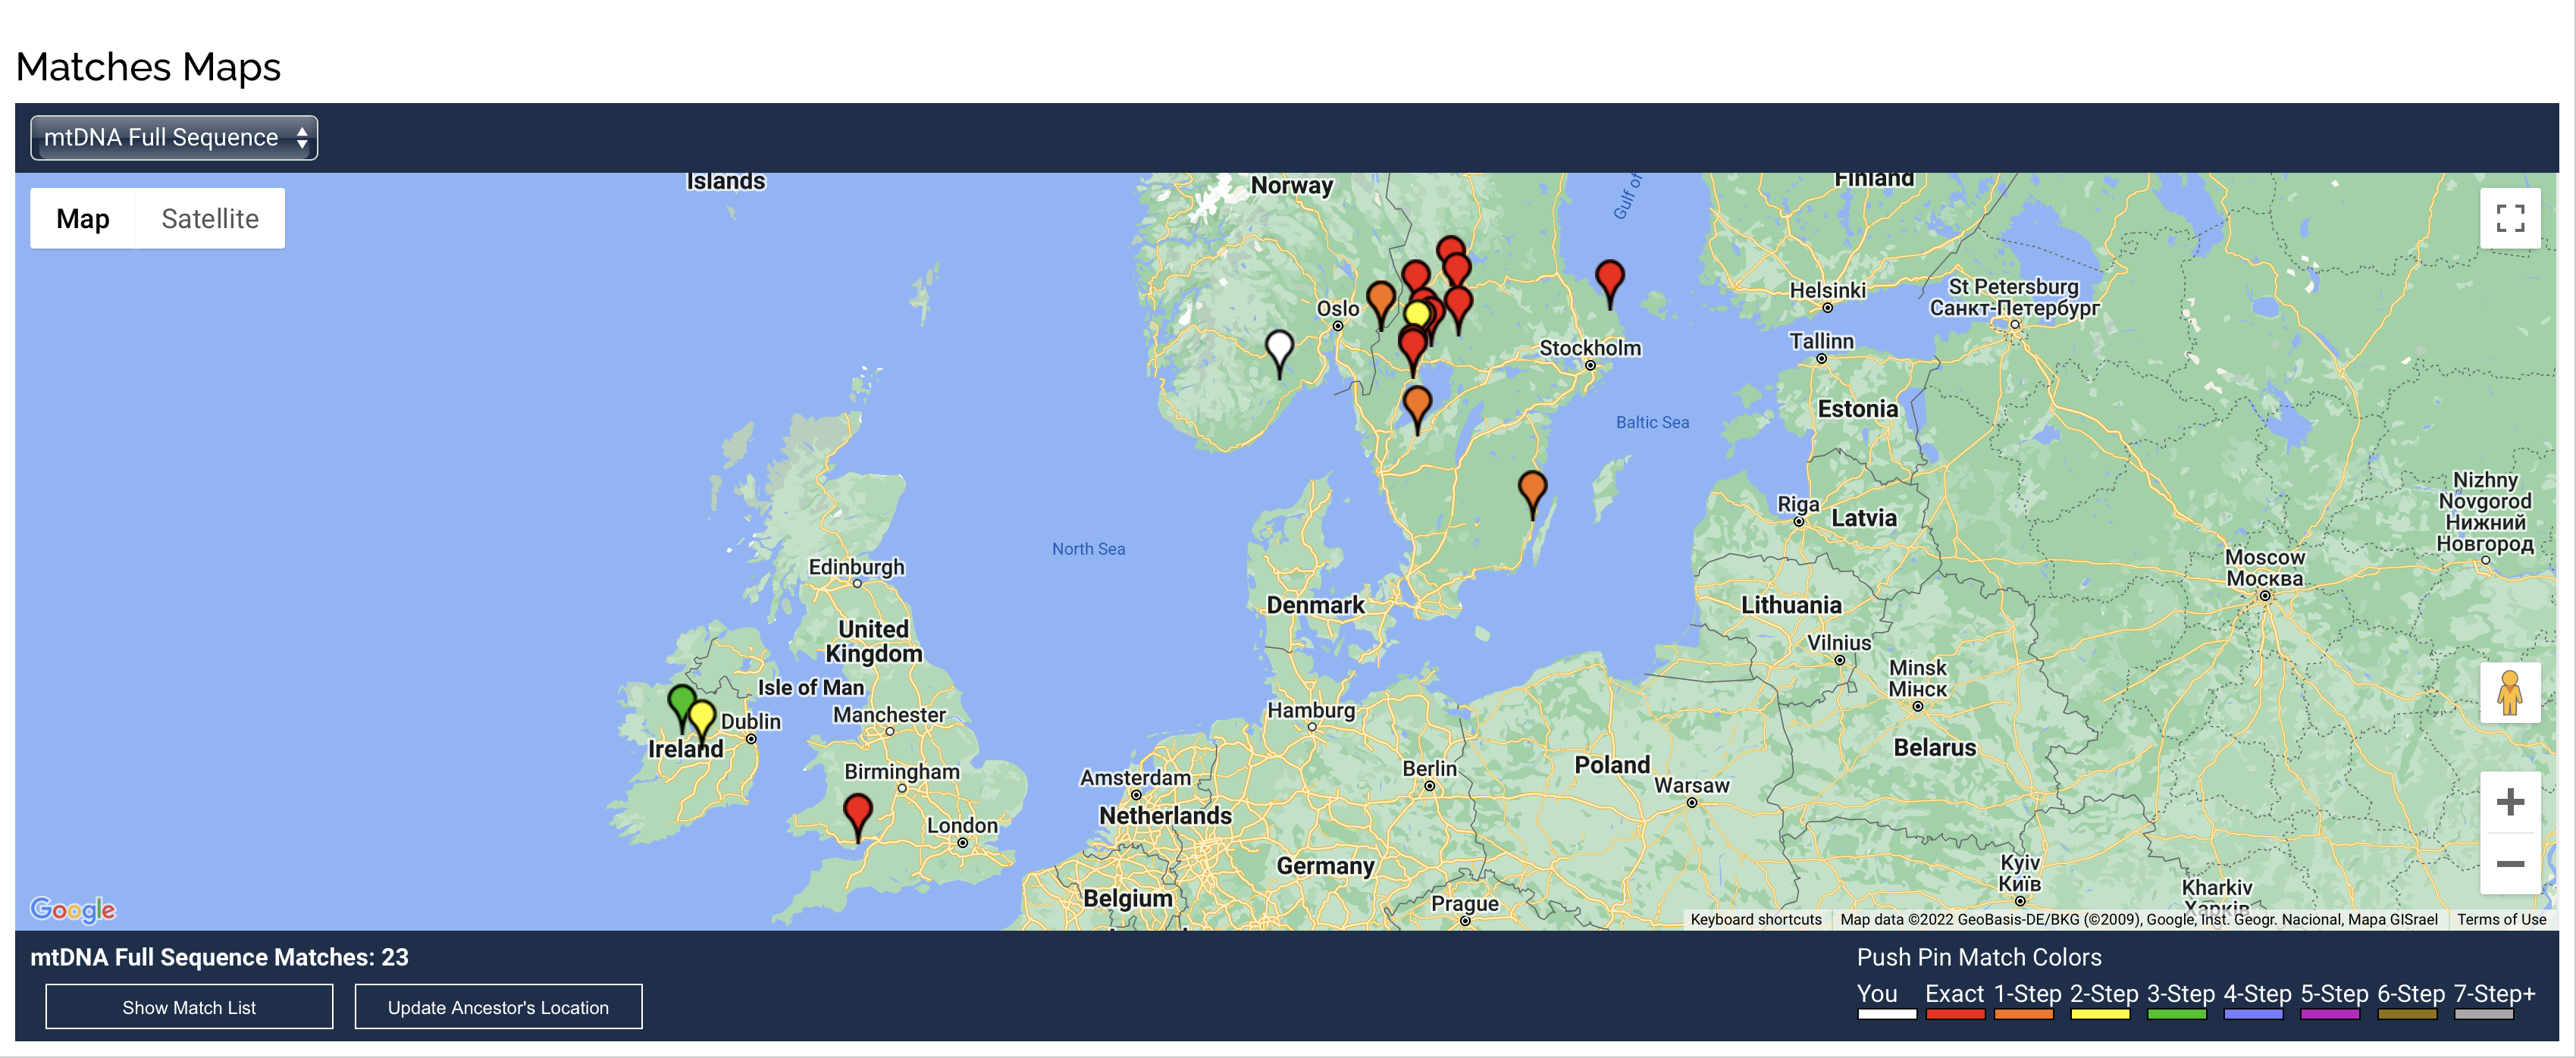This screenshot has height=1058, width=2576.
Task: Zoom out with the minus button
Action: 2509,863
